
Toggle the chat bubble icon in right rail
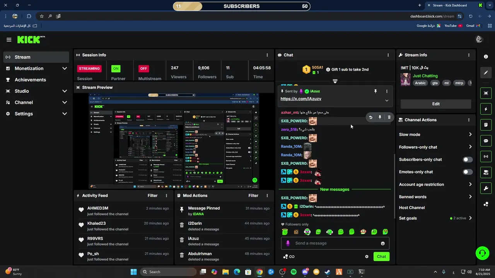(x=486, y=141)
